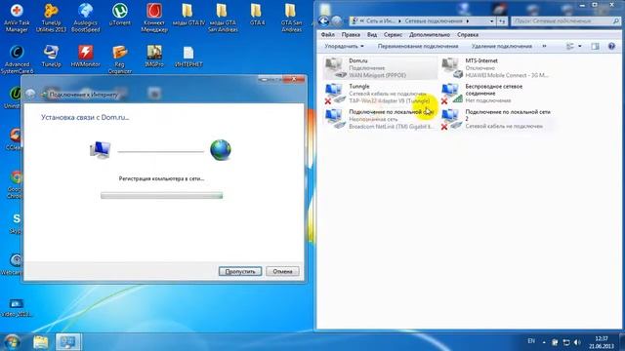Screen dimensions: 625x351
Task: Select Broadcom NetLink local area connection
Action: 380,119
